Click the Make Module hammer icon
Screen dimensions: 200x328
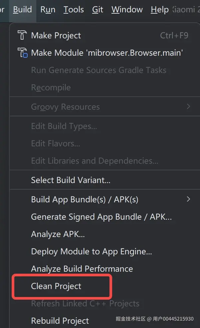click(22, 53)
